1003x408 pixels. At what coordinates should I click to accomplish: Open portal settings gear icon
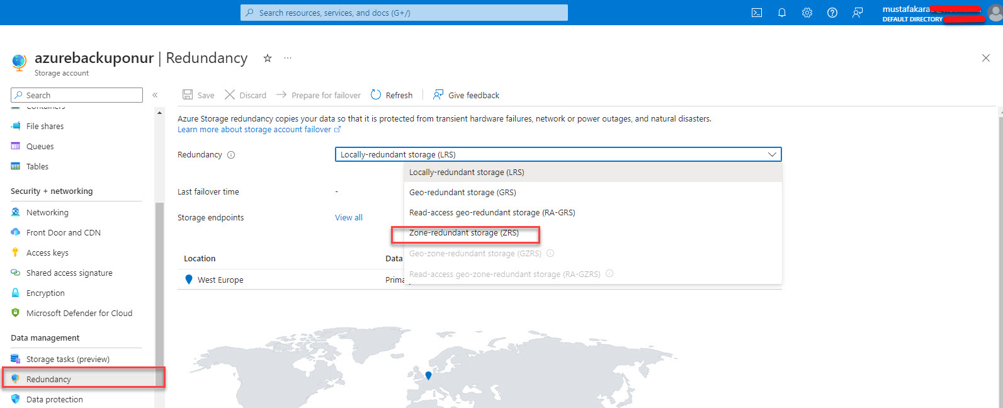click(x=807, y=13)
